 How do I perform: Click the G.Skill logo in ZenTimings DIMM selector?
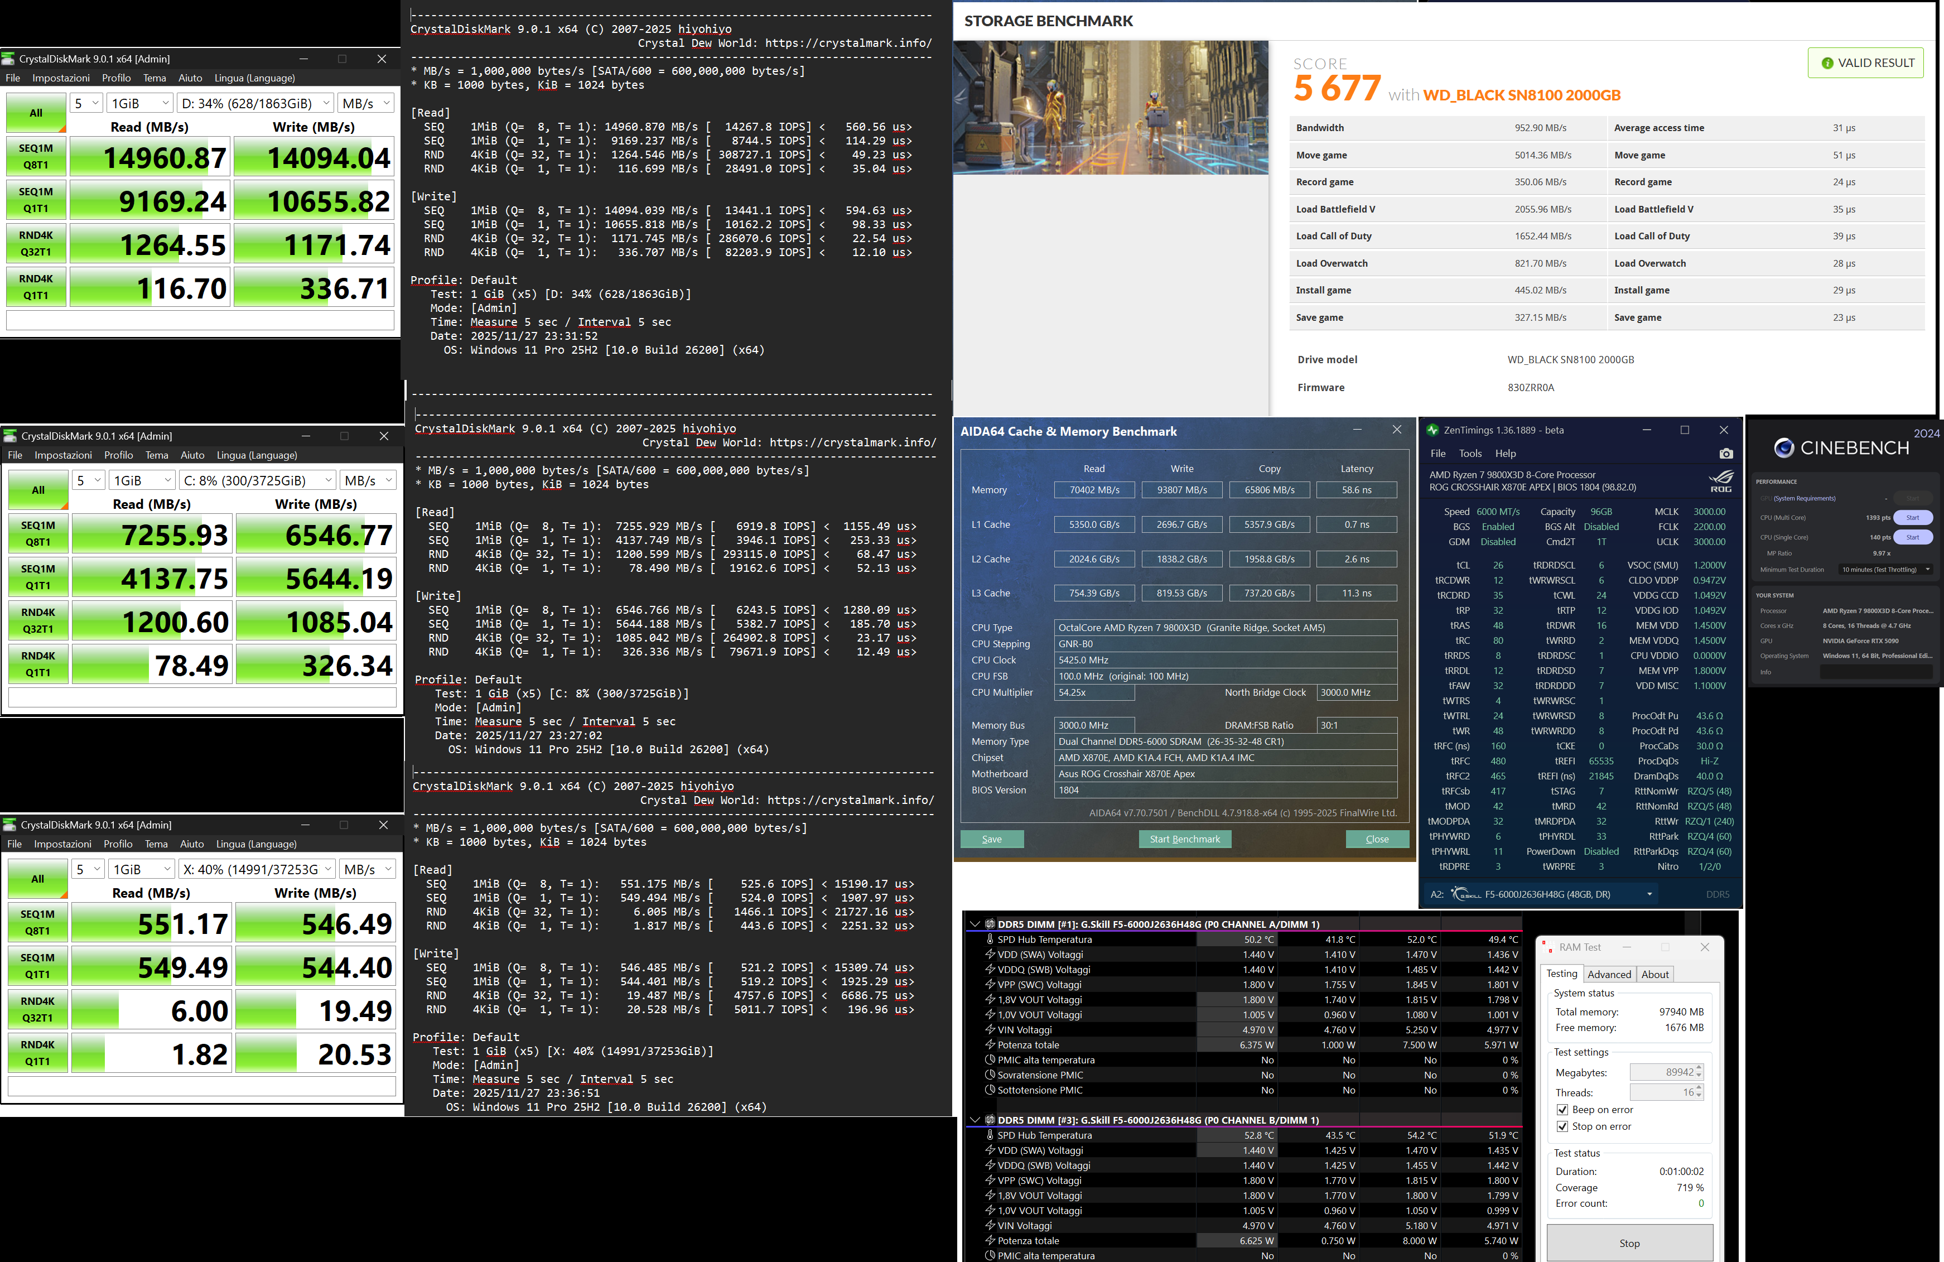click(x=1465, y=894)
